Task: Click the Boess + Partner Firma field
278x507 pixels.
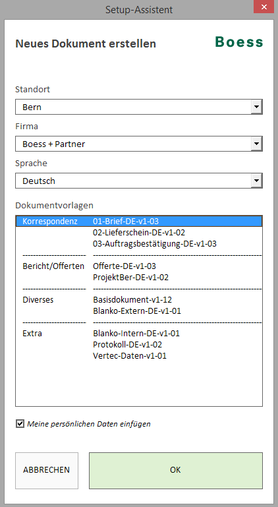Action: pos(133,144)
